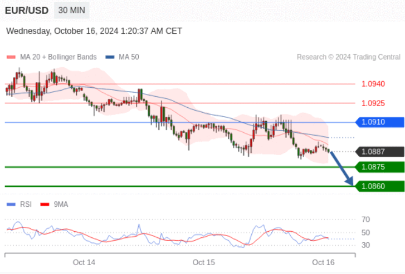Image resolution: width=405 pixels, height=274 pixels.
Task: Click the blue downward target arrow
Action: point(342,168)
